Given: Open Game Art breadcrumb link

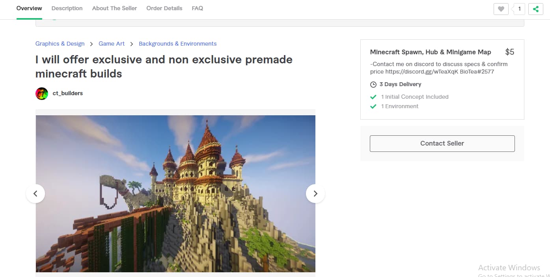Looking at the screenshot, I should click(x=112, y=44).
